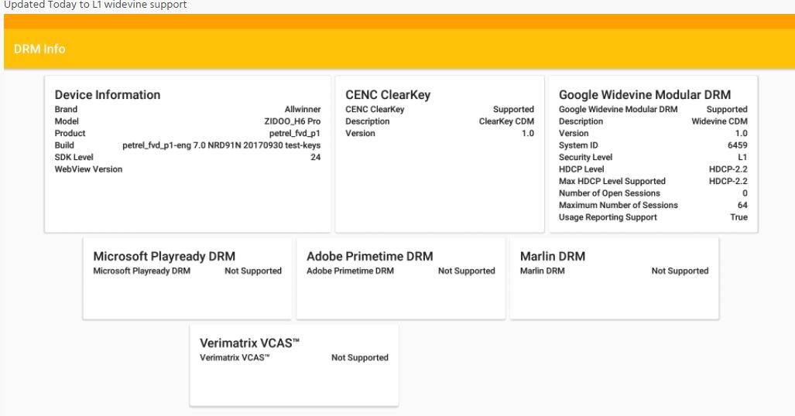Click the 'Updated Today to L1 widevine support' text
This screenshot has width=795, height=416.
point(95,5)
